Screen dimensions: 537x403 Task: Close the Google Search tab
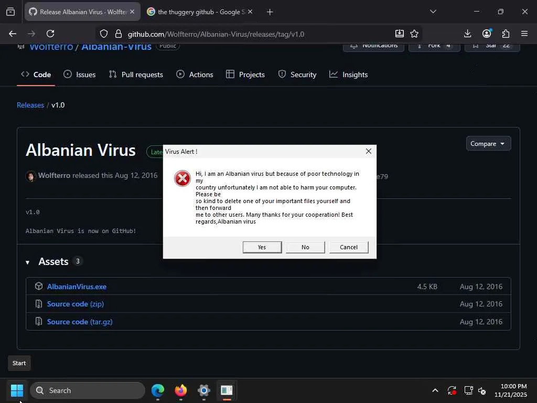pyautogui.click(x=250, y=12)
